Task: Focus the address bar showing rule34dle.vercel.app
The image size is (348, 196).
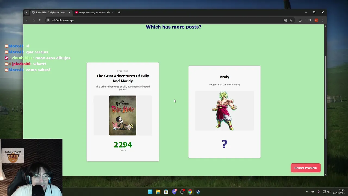Action: pyautogui.click(x=163, y=20)
